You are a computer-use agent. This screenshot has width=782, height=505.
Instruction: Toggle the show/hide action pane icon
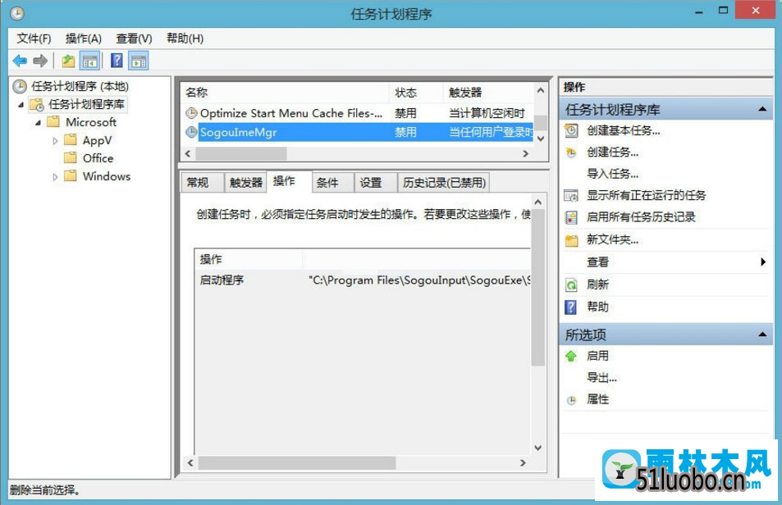pyautogui.click(x=139, y=61)
